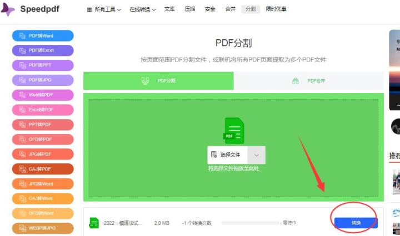
Task: Click the icon on PDF转Word button
Action: 23,36
